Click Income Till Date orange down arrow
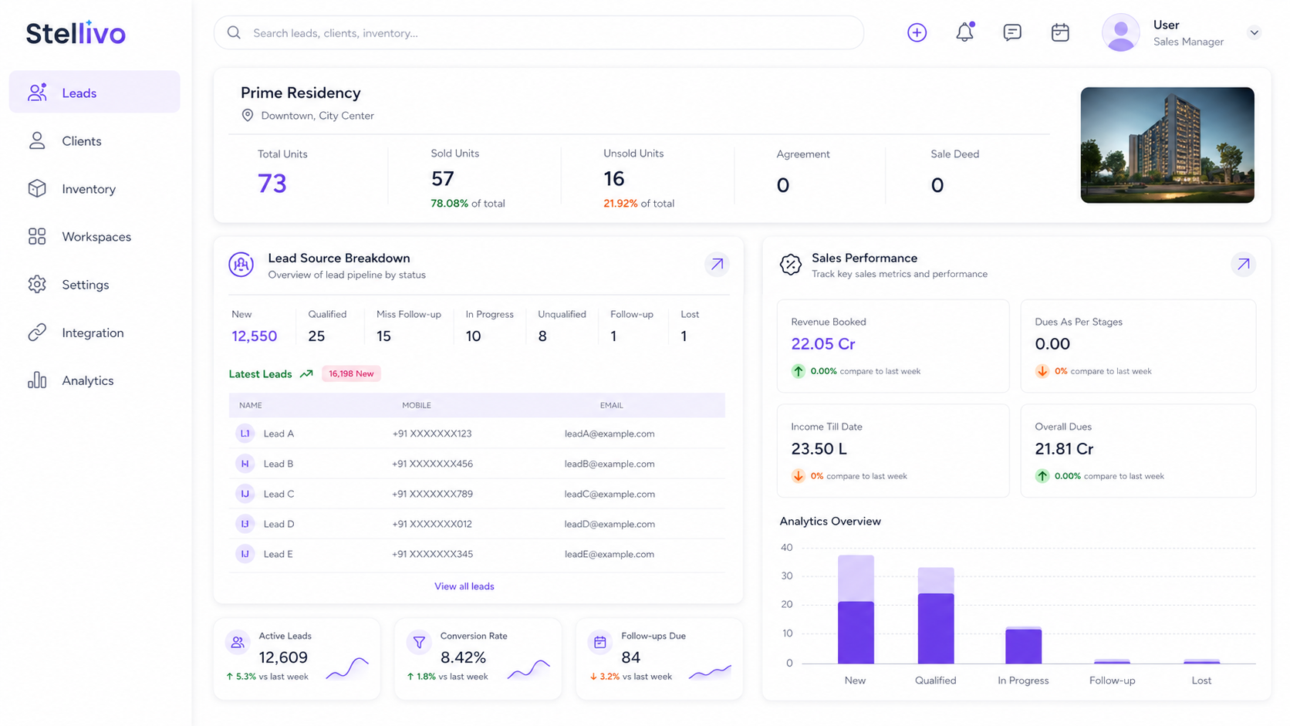Image resolution: width=1290 pixels, height=726 pixels. (799, 476)
